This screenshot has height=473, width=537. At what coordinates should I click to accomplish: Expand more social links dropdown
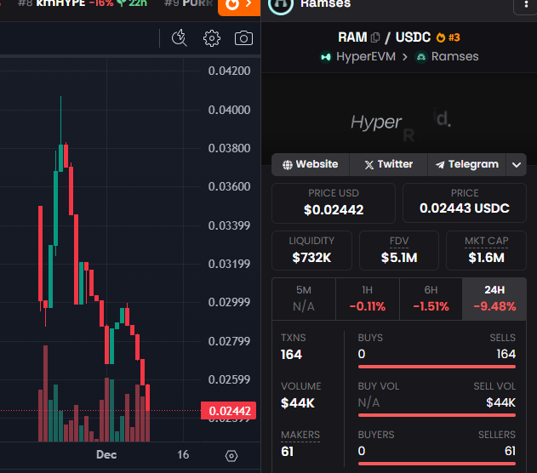coord(517,165)
